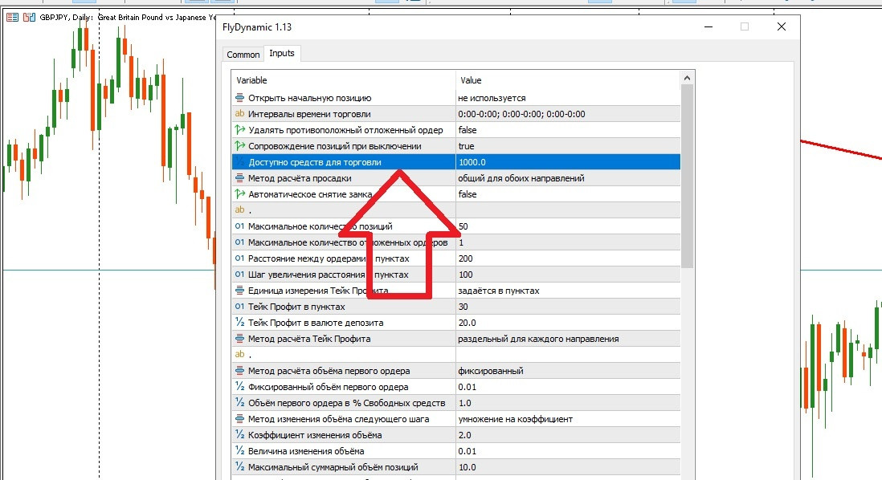
Task: Toggle 'false' value for Автоматическое снятие замка
Action: point(568,194)
